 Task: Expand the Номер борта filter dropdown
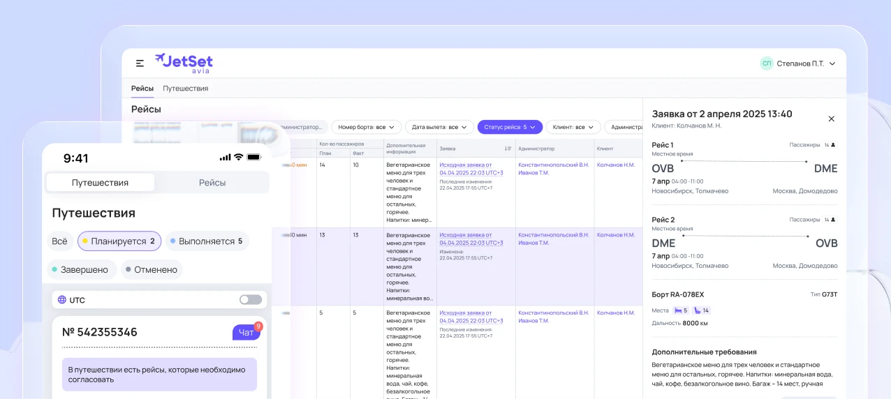[x=366, y=127]
